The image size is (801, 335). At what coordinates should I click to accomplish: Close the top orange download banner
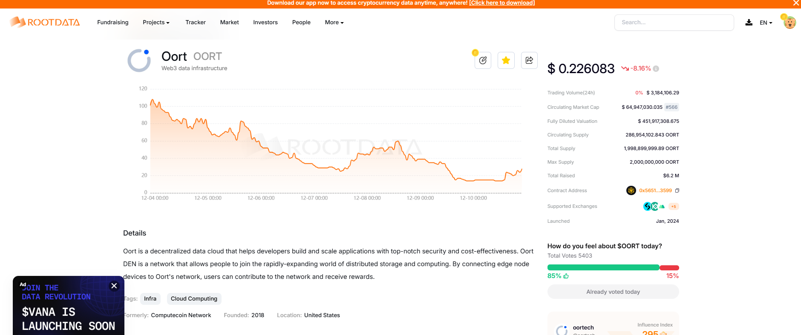click(x=796, y=3)
